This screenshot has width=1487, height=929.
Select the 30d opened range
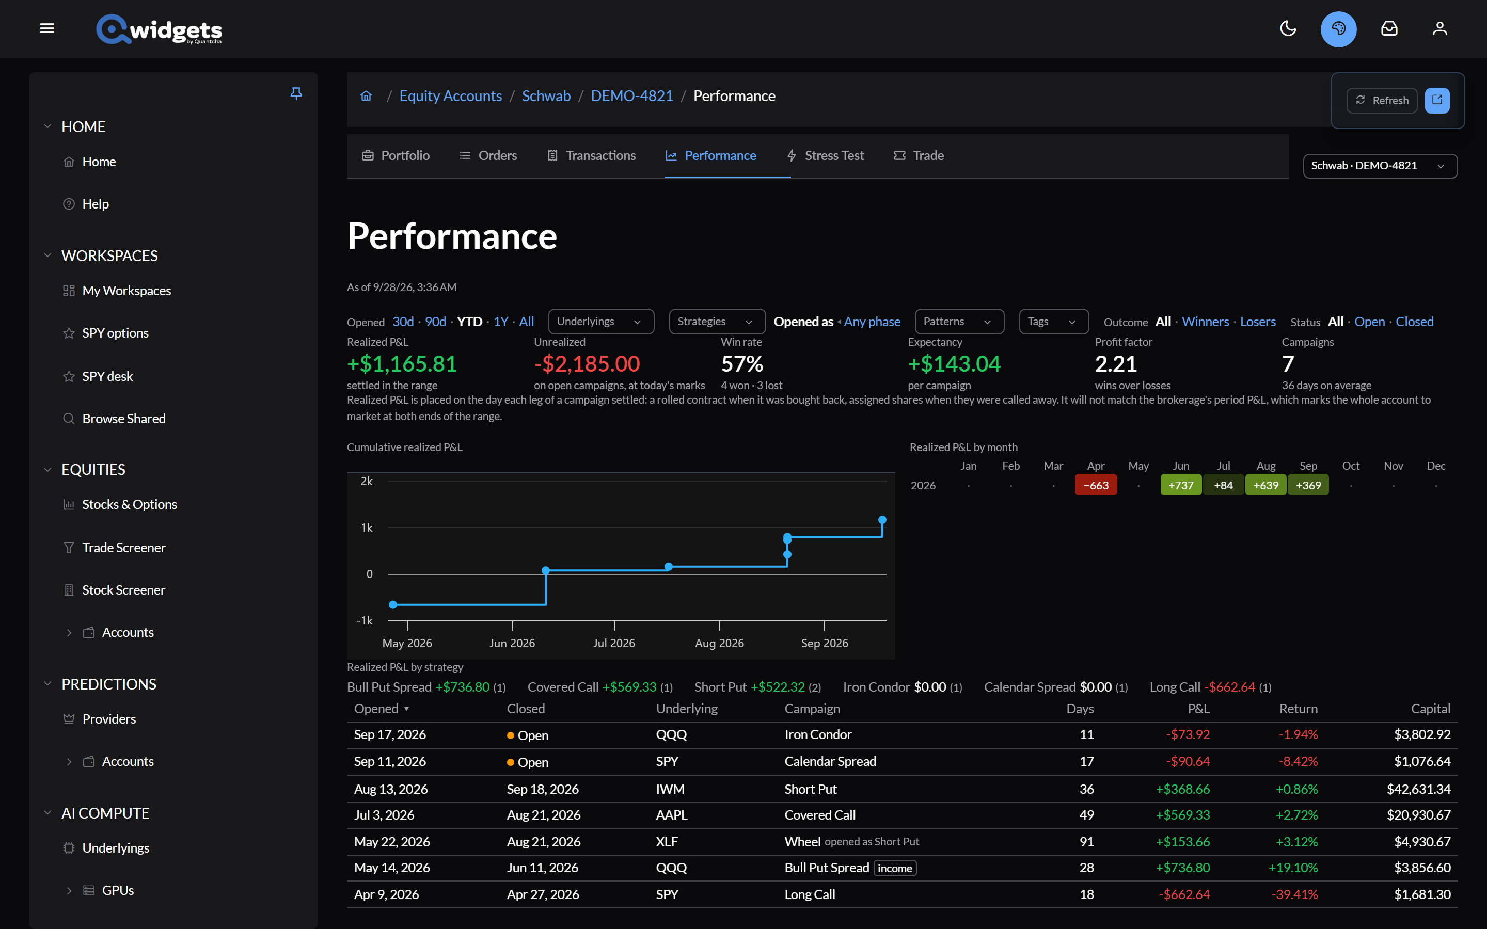pyautogui.click(x=403, y=322)
